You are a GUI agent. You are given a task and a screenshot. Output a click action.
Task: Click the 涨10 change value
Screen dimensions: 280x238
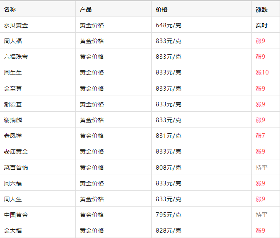[262, 72]
